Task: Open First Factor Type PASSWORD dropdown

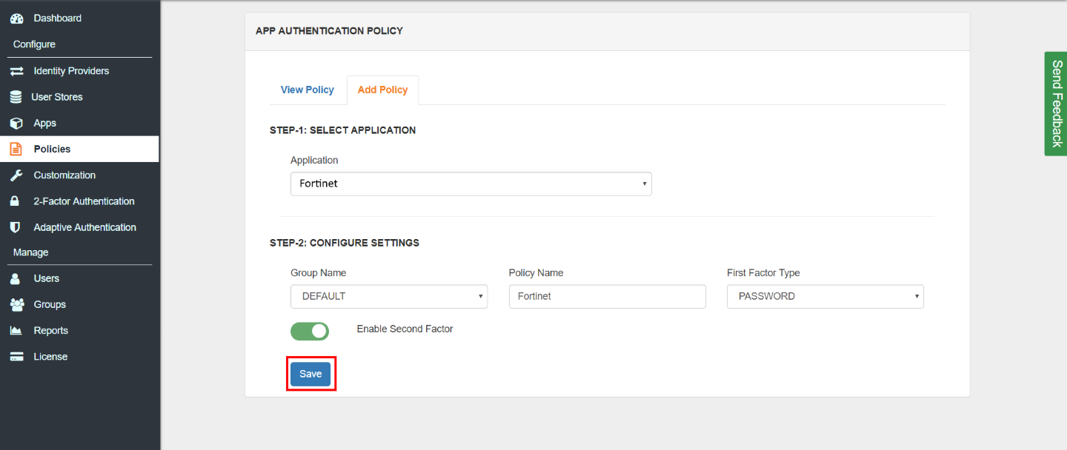Action: coord(825,296)
